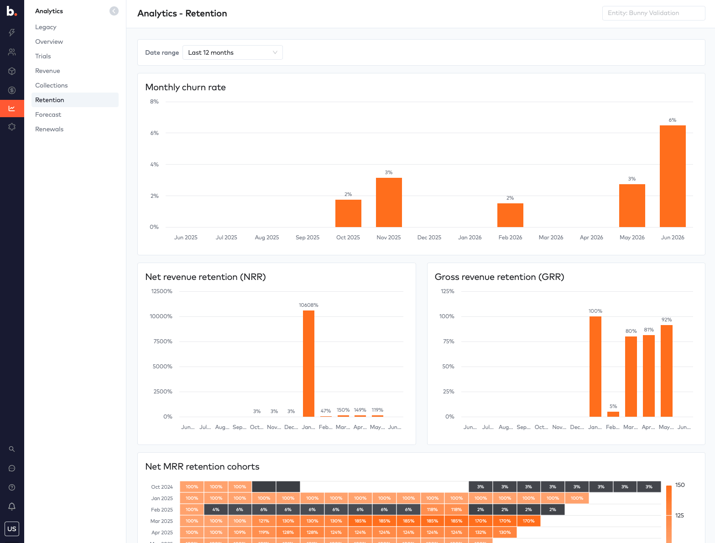The width and height of the screenshot is (715, 543).
Task: Open the Collections analytics page
Action: click(x=51, y=85)
